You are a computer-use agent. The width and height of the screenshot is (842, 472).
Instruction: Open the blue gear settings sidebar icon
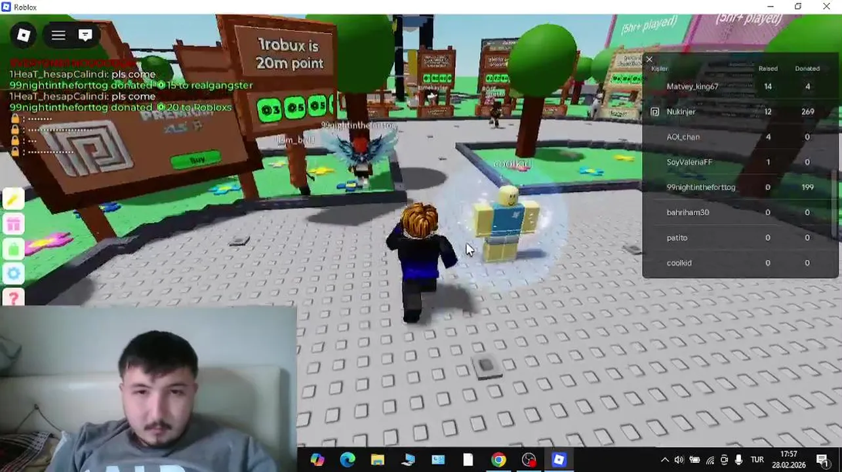[x=14, y=274]
